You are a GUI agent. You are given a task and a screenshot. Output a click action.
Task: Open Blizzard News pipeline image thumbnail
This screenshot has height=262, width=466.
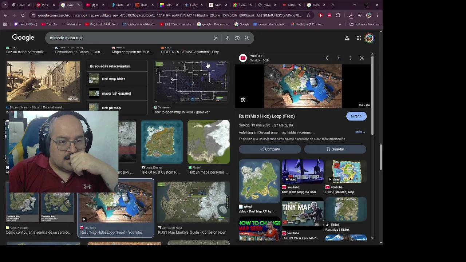(43, 82)
